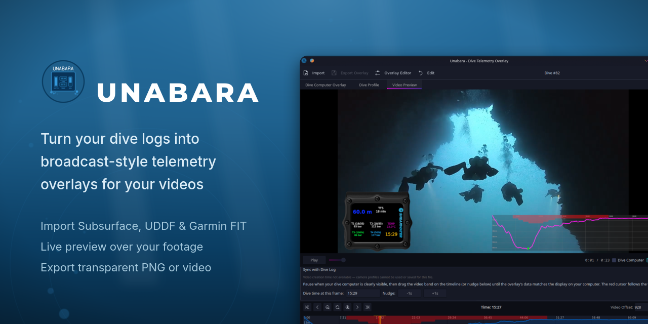Click the Dive time at this frame field
This screenshot has width=648, height=324.
click(x=362, y=293)
